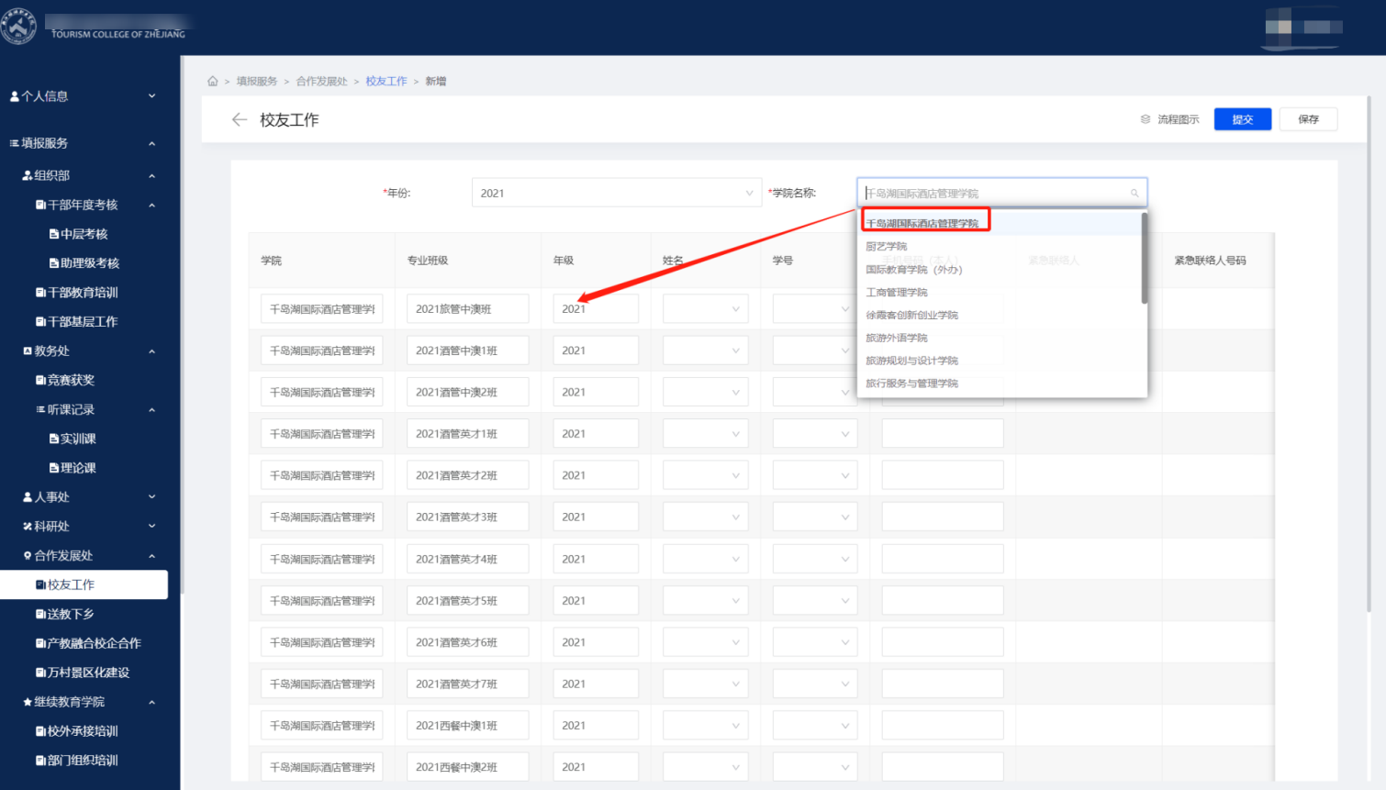Viewport: 1386px width, 790px height.
Task: Click the 学院名称 search input
Action: coord(1002,193)
